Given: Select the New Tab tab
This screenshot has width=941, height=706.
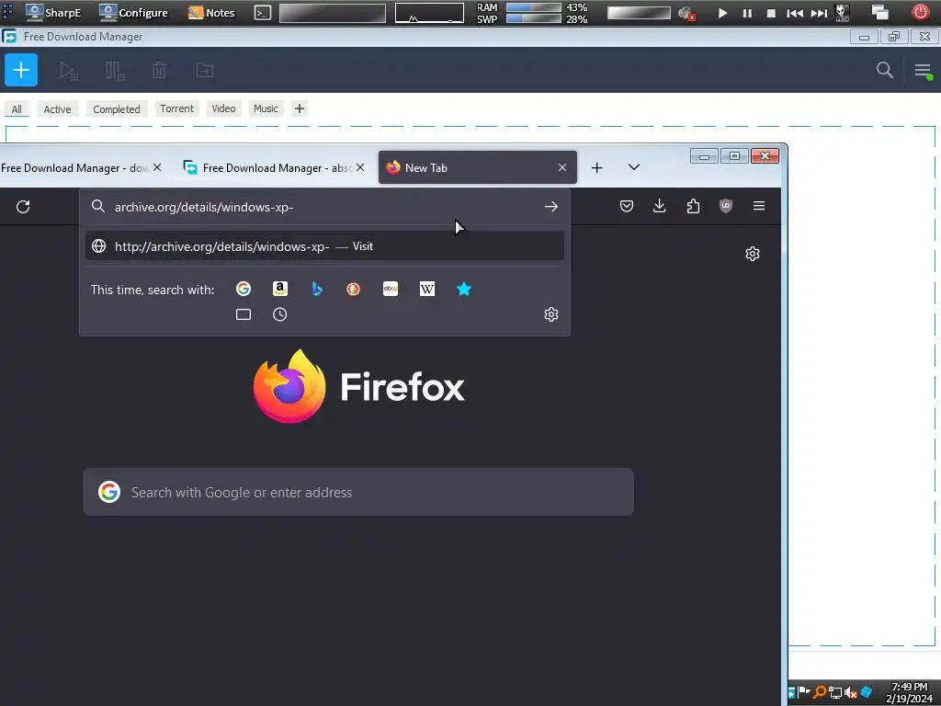Looking at the screenshot, I should tap(478, 167).
